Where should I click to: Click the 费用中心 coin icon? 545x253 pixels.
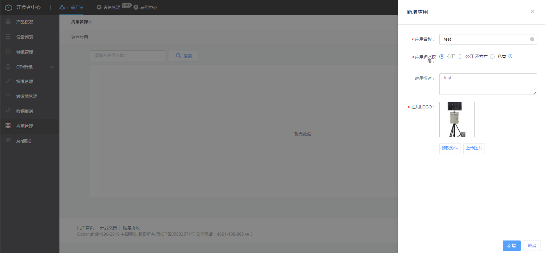tap(136, 7)
